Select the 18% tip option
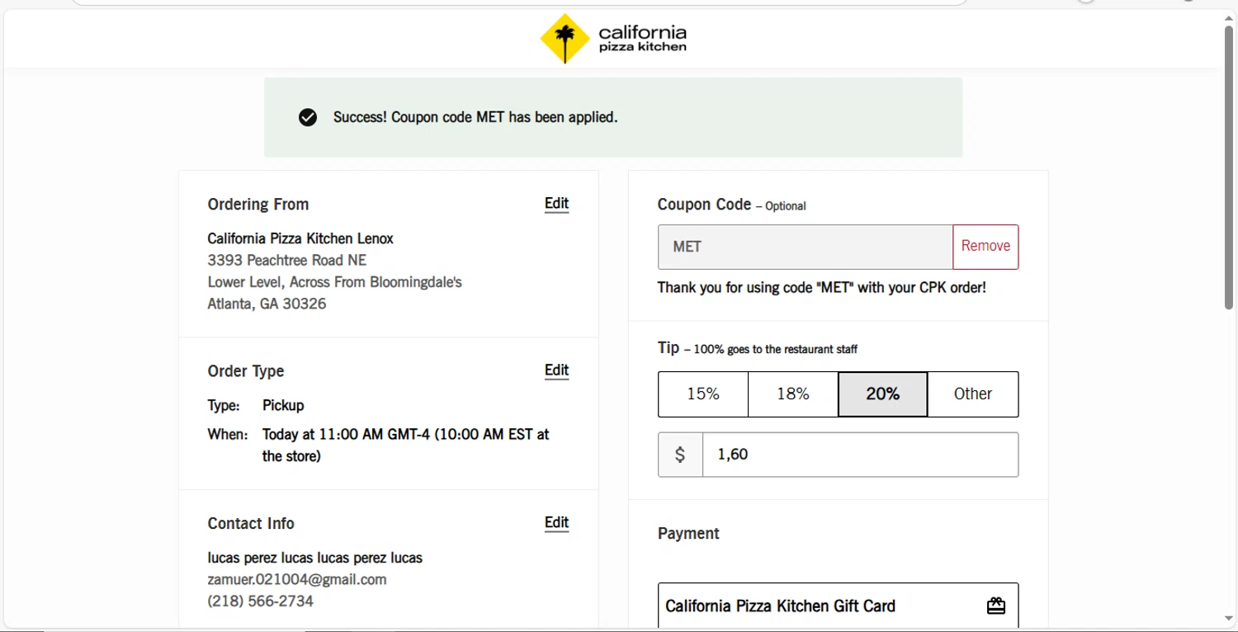This screenshot has height=632, width=1238. [x=793, y=394]
